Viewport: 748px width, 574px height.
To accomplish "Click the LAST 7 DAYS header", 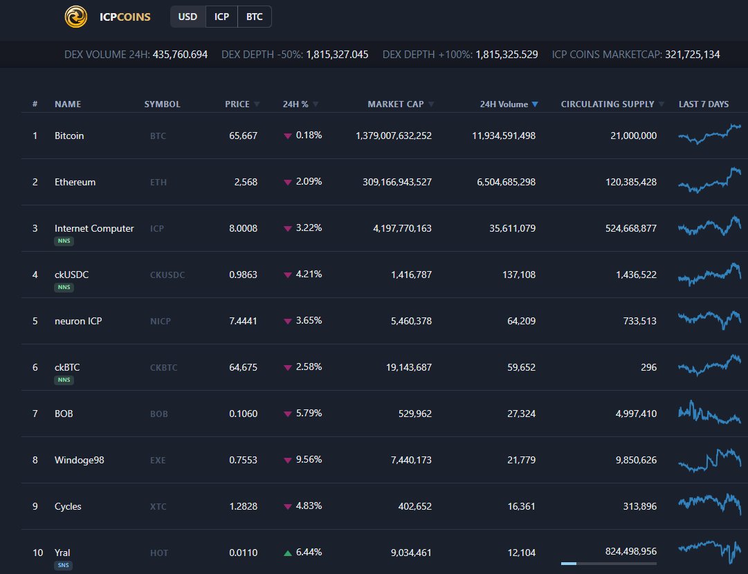I will (704, 104).
